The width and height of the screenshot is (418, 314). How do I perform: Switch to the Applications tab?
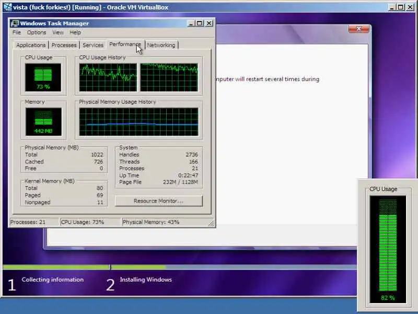(31, 45)
